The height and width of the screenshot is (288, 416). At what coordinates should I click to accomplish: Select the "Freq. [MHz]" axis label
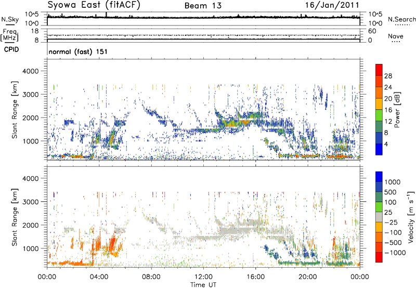pyautogui.click(x=9, y=35)
